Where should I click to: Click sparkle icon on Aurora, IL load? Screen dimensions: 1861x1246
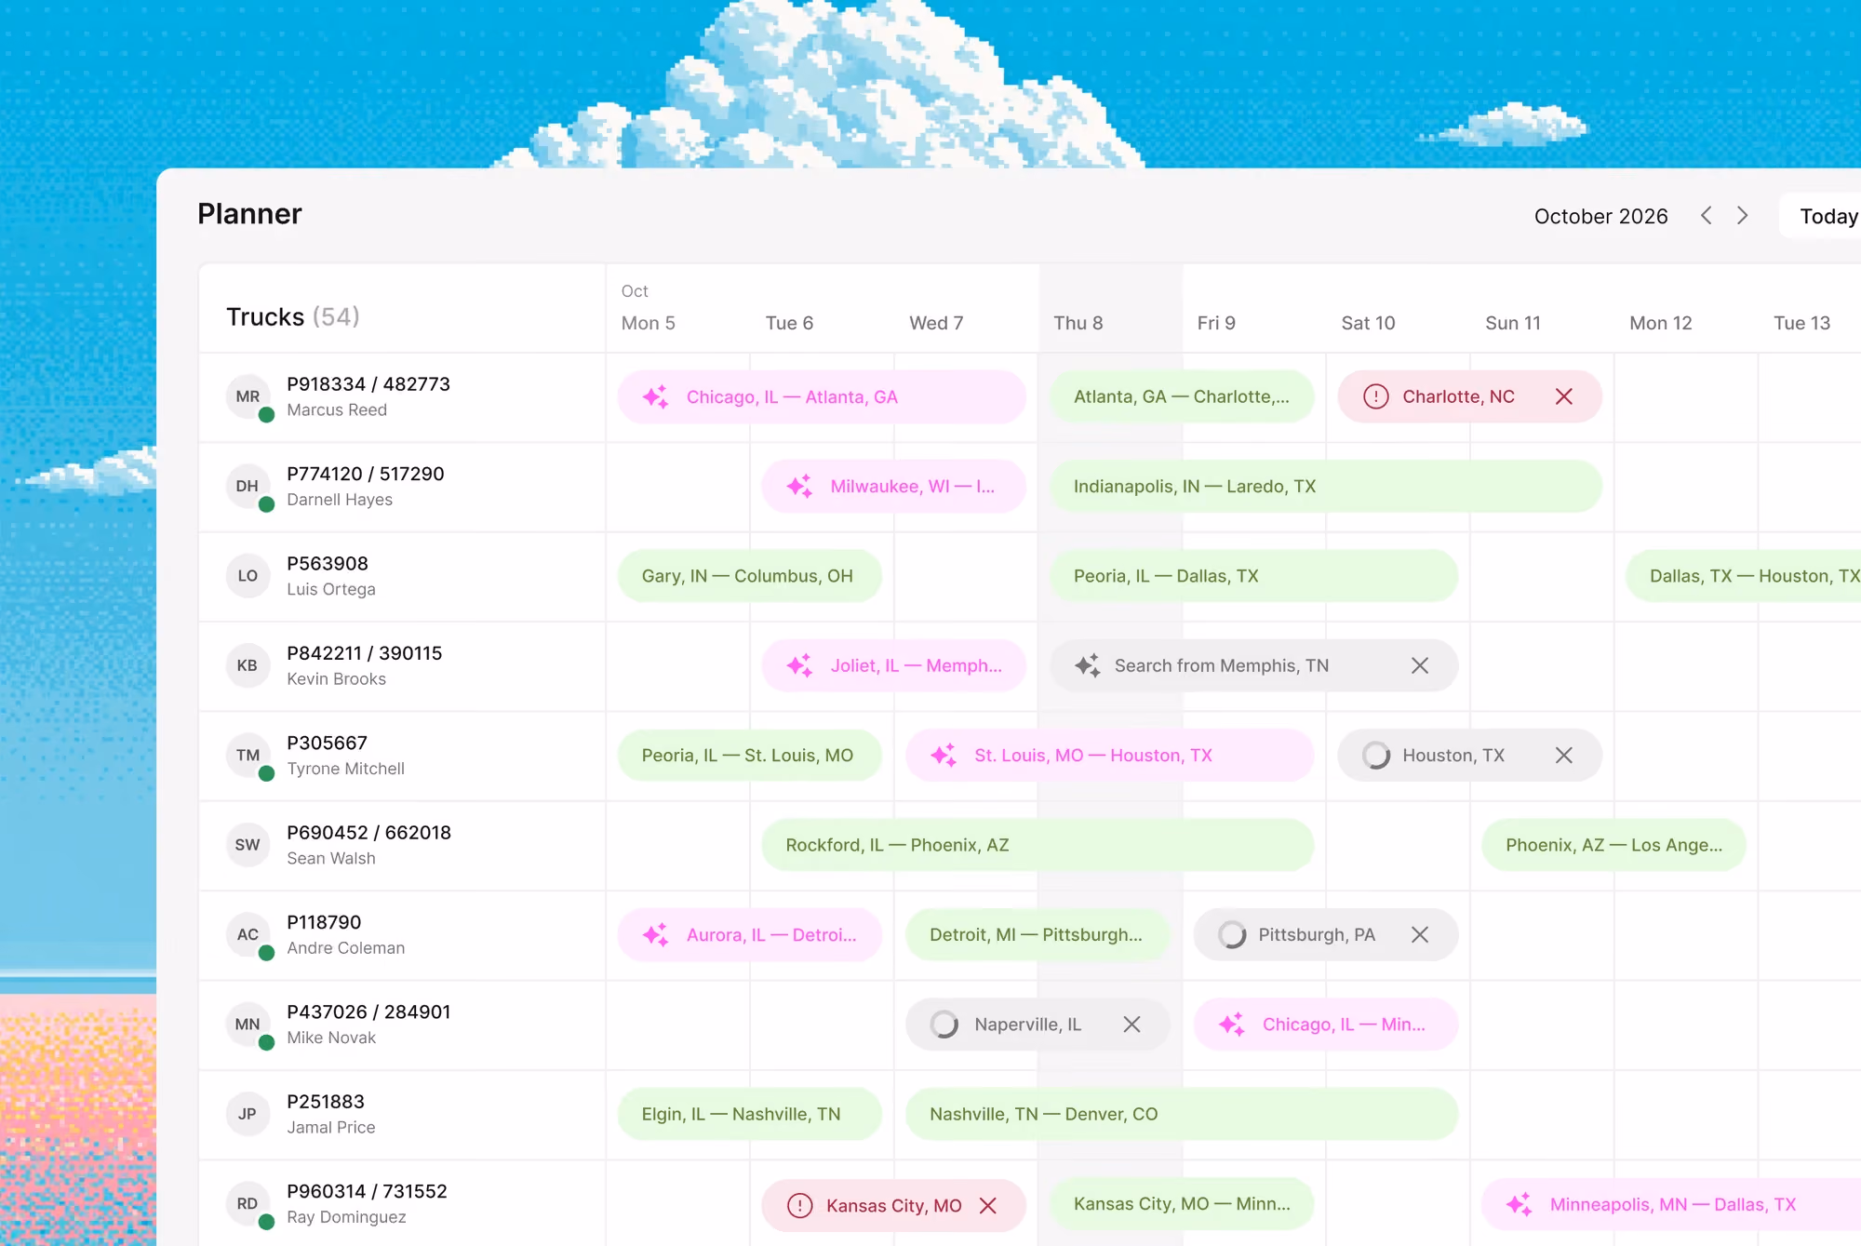[x=655, y=934]
